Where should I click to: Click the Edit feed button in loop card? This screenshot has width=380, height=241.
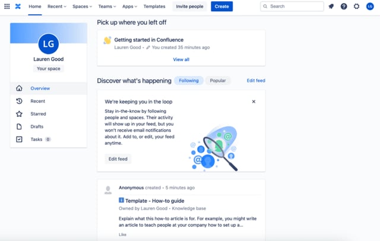[118, 159]
